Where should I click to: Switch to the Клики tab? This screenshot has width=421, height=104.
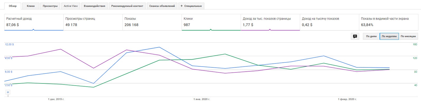click(x=31, y=6)
